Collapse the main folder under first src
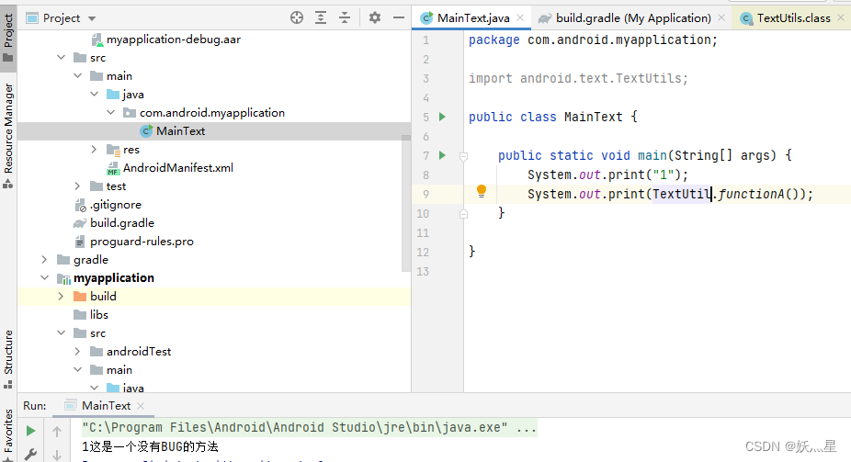Screen dimensions: 851x462 tap(77, 76)
